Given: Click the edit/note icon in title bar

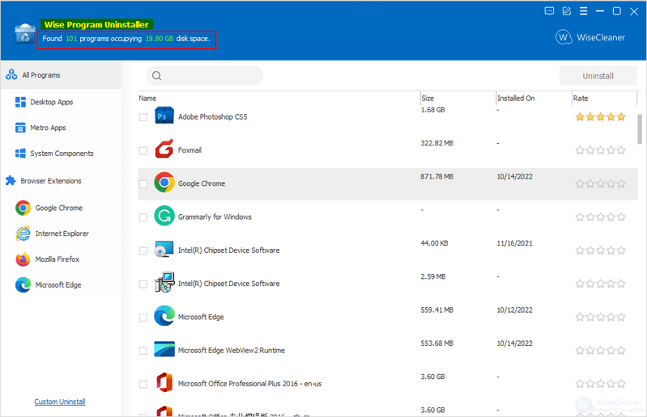Looking at the screenshot, I should [567, 11].
